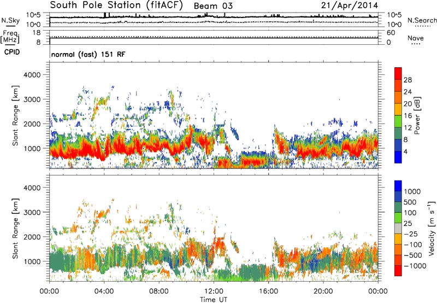Click the right '10^0' noise axis tick
This screenshot has height=303, width=437.
pyautogui.click(x=394, y=25)
